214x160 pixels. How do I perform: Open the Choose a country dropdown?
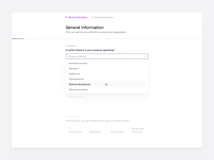pyautogui.click(x=107, y=97)
